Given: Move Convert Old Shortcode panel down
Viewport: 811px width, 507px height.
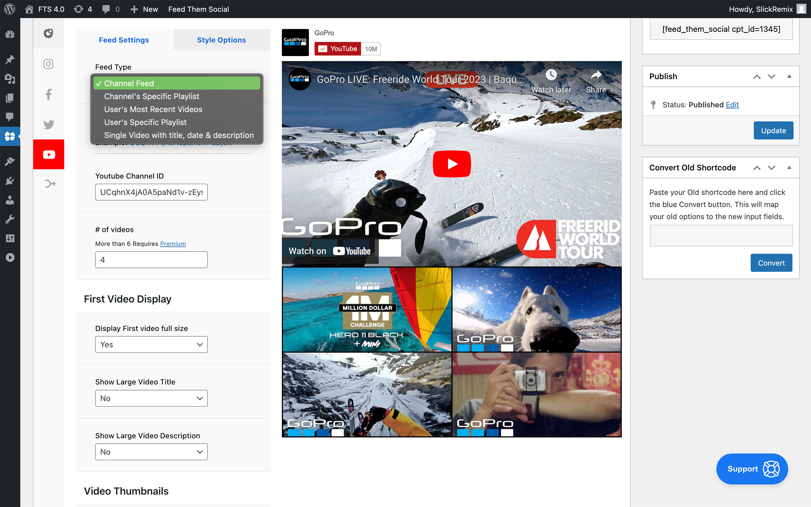Looking at the screenshot, I should pyautogui.click(x=771, y=168).
